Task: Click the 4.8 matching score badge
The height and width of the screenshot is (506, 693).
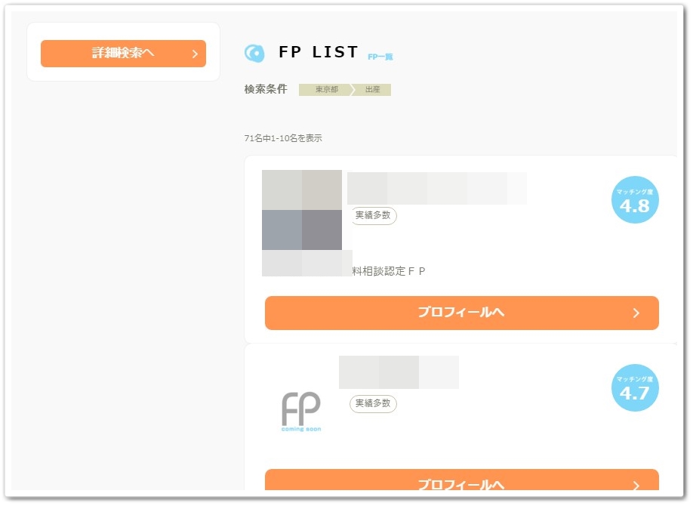Action: [x=635, y=199]
